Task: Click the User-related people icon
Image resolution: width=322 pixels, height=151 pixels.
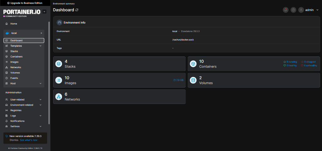Action: click(x=7, y=100)
